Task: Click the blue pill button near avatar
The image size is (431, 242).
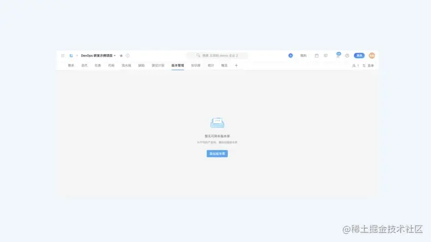Action: (x=359, y=56)
